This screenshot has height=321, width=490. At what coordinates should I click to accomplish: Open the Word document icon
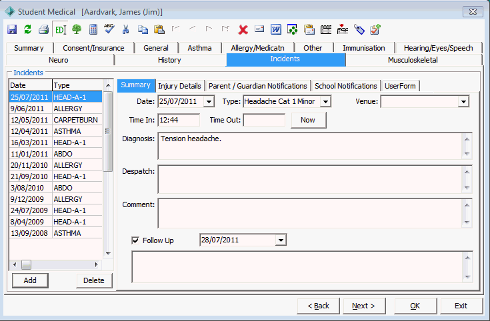tap(276, 30)
